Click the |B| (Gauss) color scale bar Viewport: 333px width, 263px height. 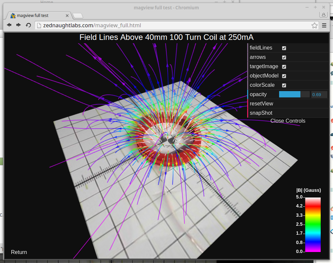click(313, 225)
